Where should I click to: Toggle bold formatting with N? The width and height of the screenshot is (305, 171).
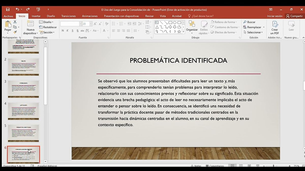pyautogui.click(x=62, y=30)
